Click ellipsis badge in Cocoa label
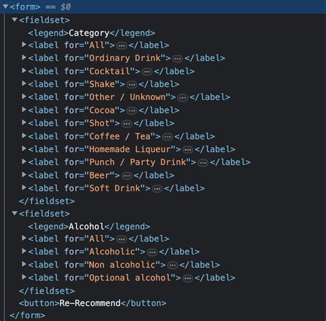The width and height of the screenshot is (326, 321). (x=132, y=111)
